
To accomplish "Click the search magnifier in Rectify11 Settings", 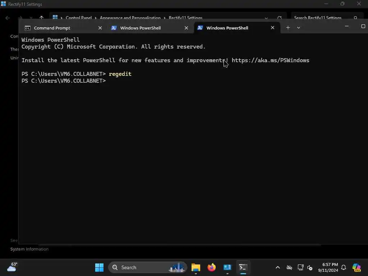I will [355, 18].
